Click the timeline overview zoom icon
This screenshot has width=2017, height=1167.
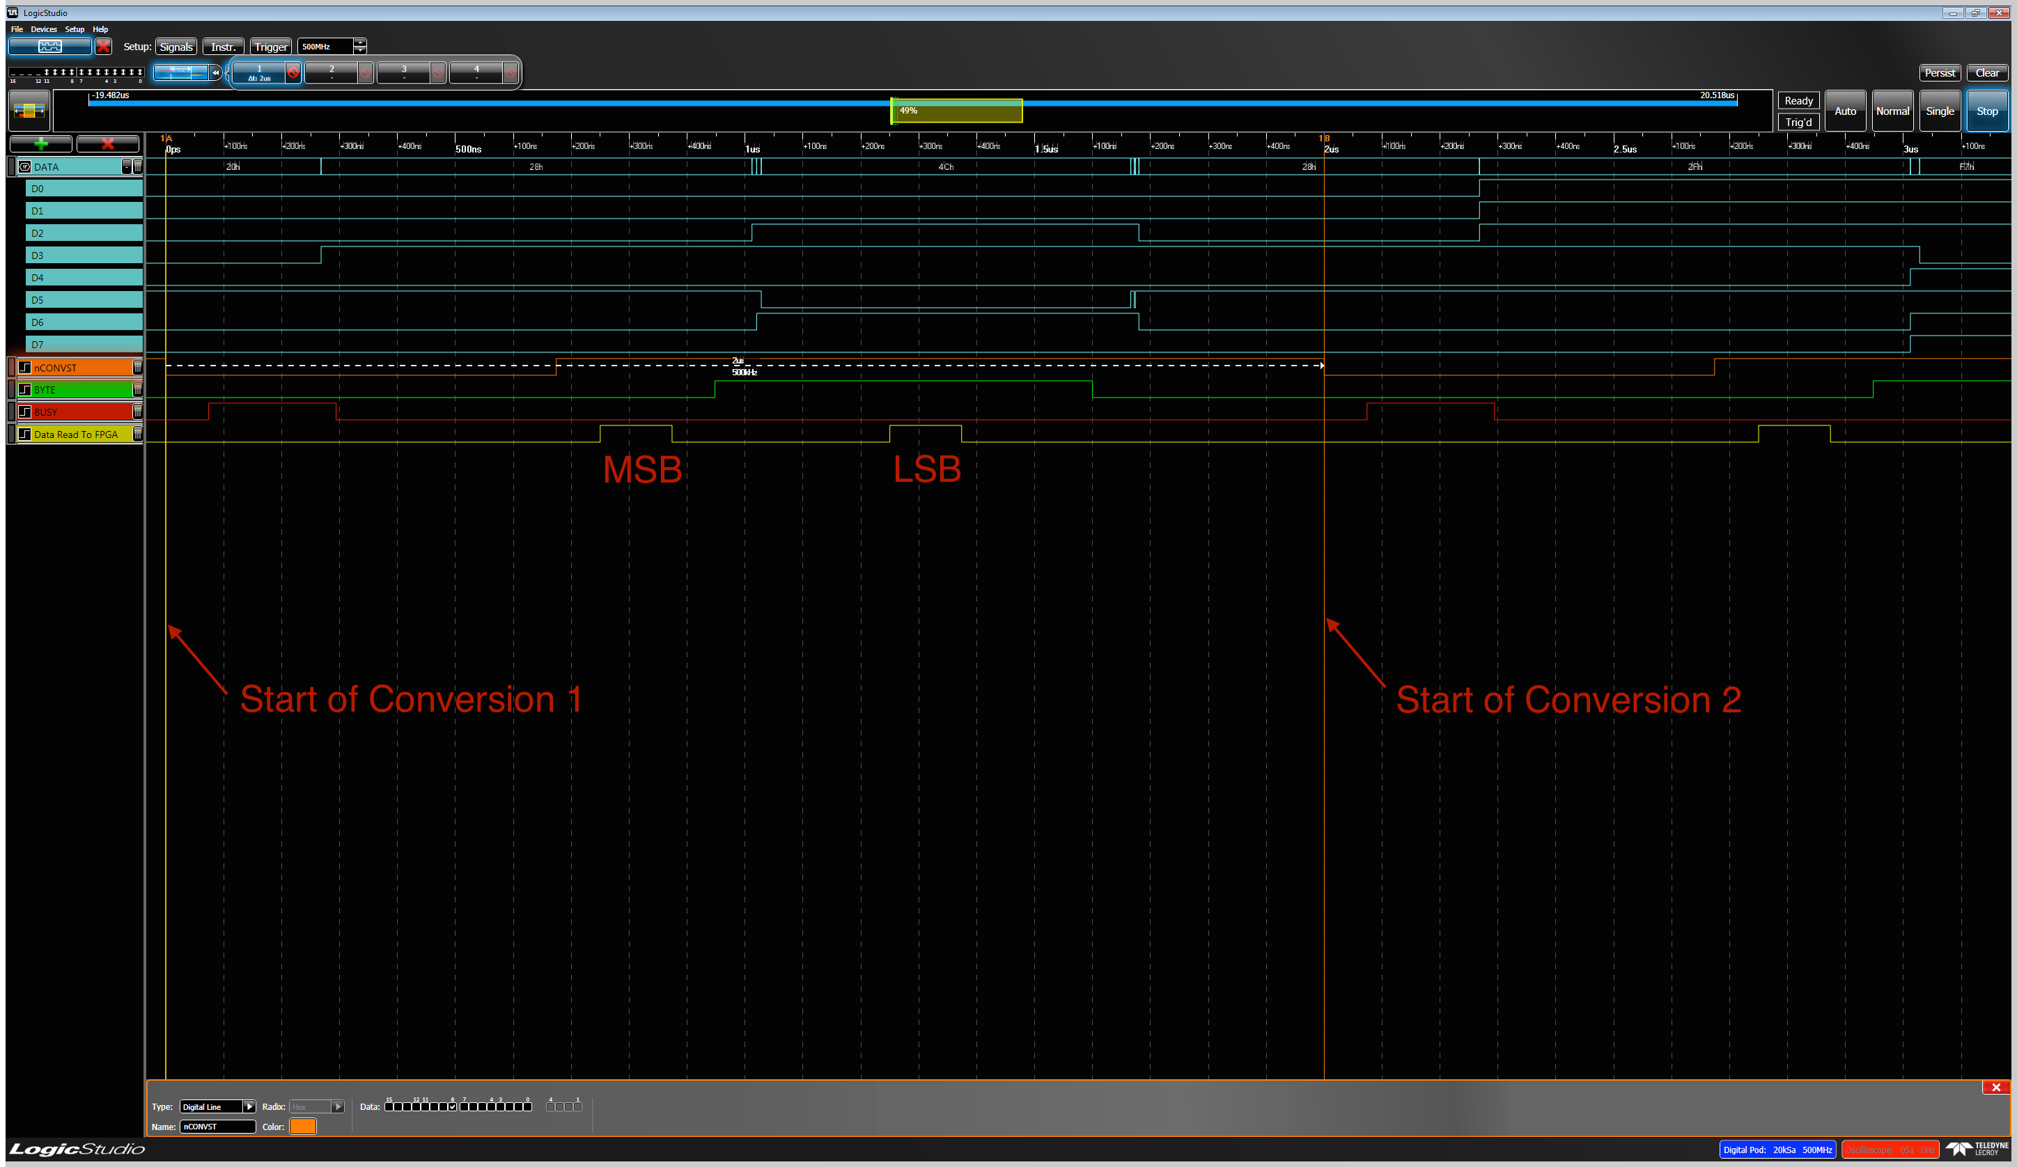coord(29,111)
